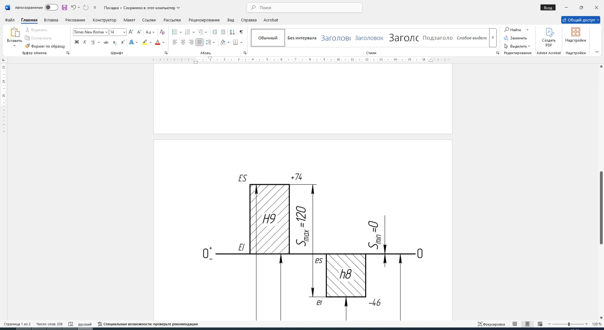Click the Increase indent icon
Screen dimensions: 604x330
tap(223, 32)
